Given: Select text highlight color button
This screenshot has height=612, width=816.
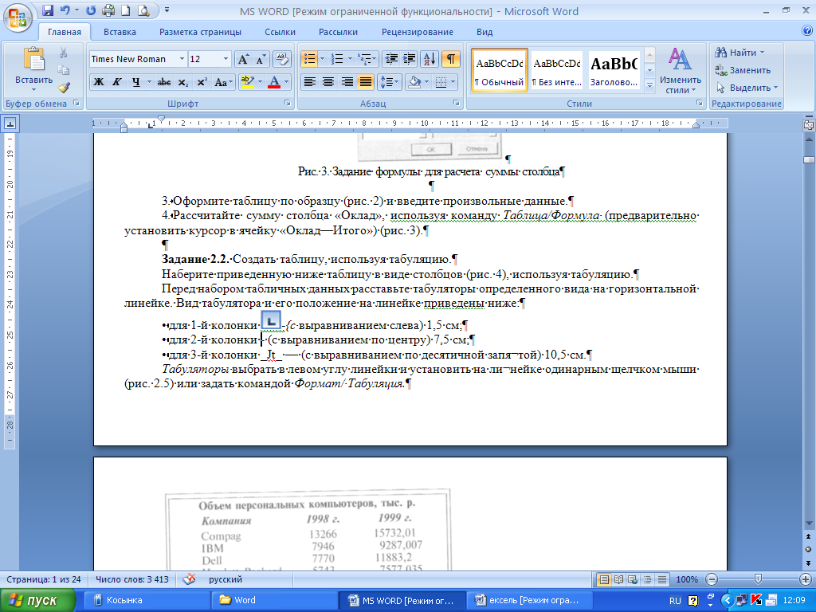Looking at the screenshot, I should [247, 82].
